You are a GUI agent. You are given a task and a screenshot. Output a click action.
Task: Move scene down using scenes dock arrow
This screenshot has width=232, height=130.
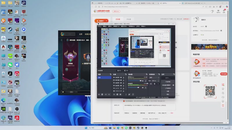109,94
